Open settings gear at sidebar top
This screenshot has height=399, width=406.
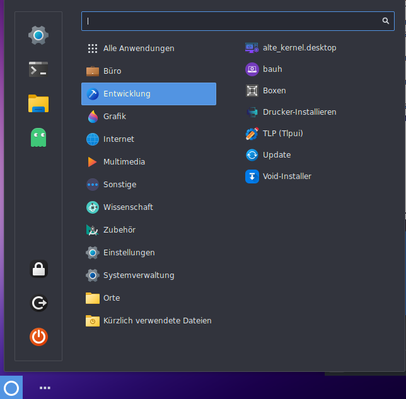click(x=38, y=35)
